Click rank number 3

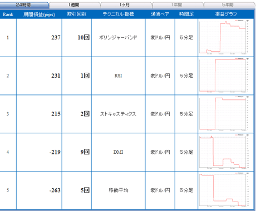click(x=8, y=114)
